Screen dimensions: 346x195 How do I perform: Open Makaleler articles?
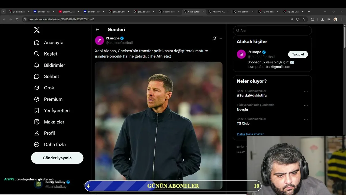(49, 122)
